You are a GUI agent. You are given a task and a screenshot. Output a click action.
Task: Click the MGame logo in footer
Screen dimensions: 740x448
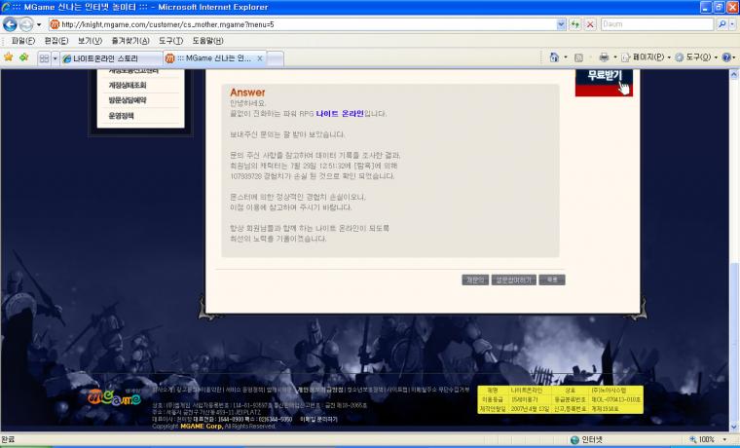pos(114,397)
